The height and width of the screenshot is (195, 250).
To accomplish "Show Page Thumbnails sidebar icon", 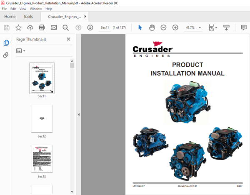I will click(x=6, y=43).
